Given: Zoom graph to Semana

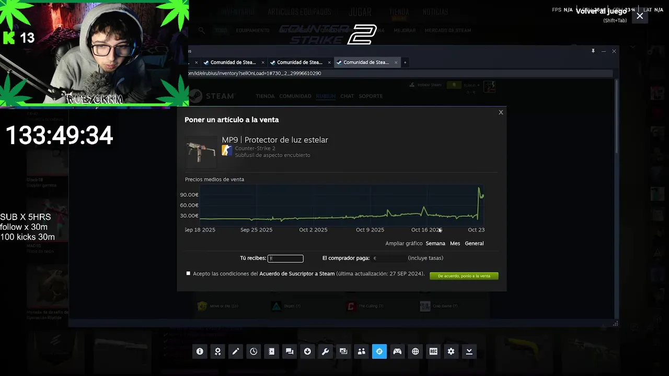Looking at the screenshot, I should pos(435,243).
